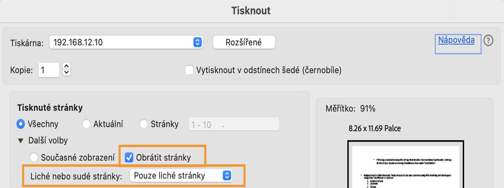The height and width of the screenshot is (188, 504).
Task: Select the Současné zobrazení radio button
Action: (34, 158)
